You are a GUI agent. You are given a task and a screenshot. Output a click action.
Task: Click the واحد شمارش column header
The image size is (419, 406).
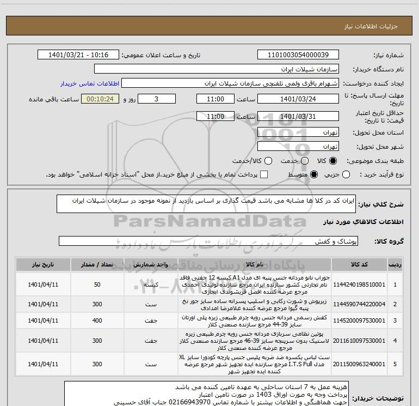151,264
